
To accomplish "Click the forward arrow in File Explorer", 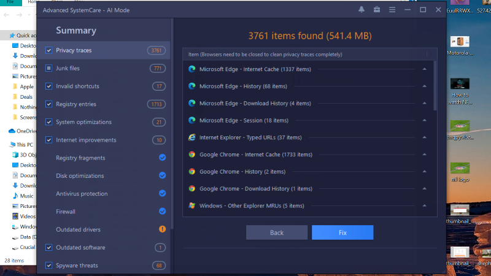I will pyautogui.click(x=19, y=15).
